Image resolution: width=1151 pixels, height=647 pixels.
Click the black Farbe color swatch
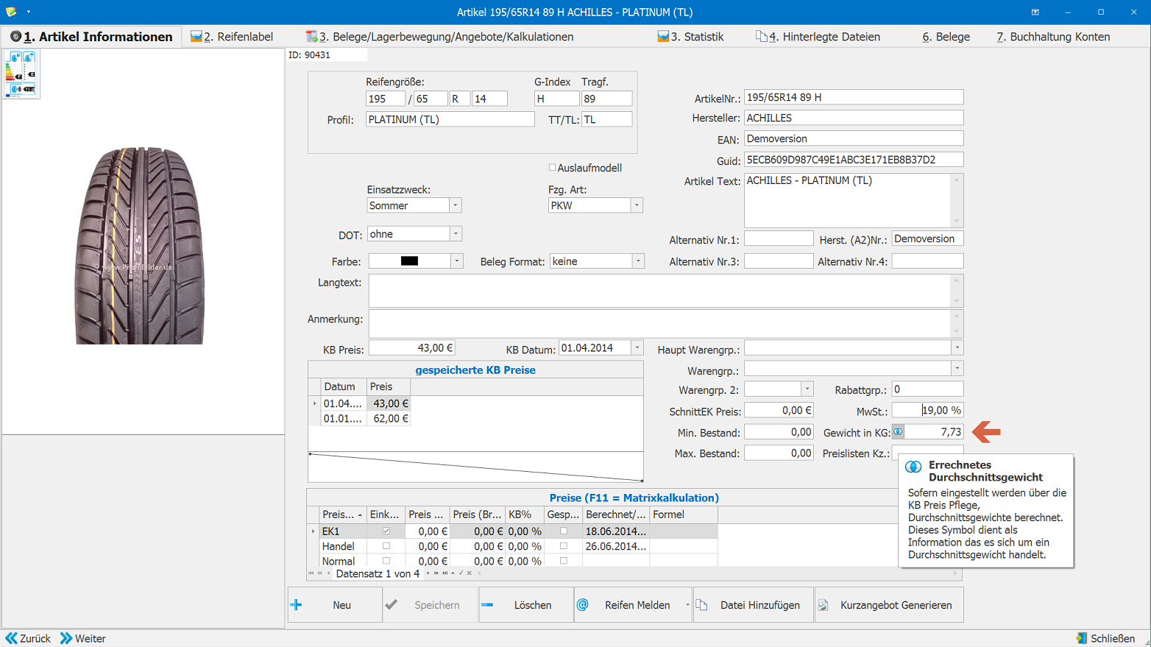(409, 261)
